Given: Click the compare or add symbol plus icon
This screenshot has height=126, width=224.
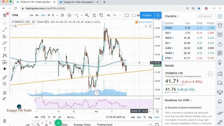Looking at the screenshot, I should (69, 15).
